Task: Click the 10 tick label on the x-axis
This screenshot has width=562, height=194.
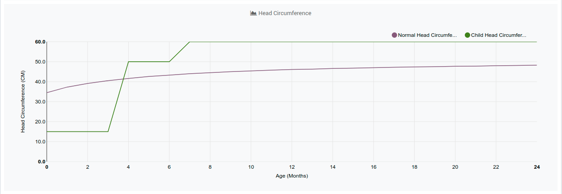Action: (x=251, y=167)
